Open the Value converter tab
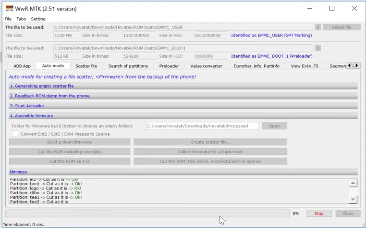 coord(206,66)
